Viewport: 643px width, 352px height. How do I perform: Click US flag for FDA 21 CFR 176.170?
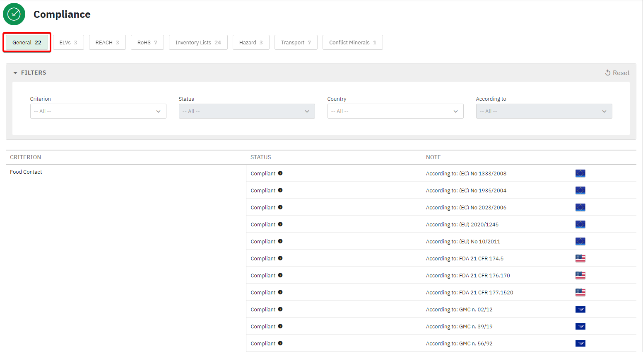tap(580, 275)
